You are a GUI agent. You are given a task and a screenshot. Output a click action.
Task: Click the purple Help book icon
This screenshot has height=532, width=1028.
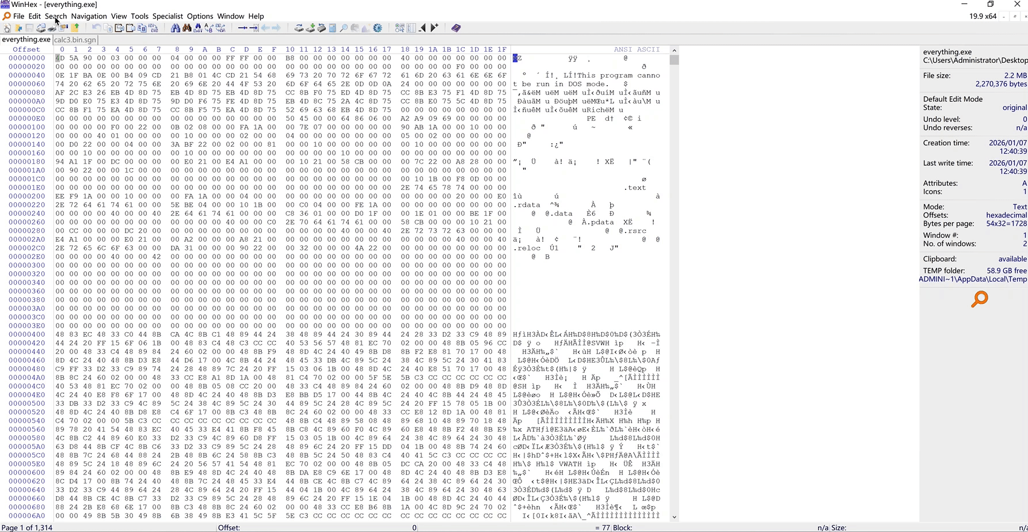456,28
